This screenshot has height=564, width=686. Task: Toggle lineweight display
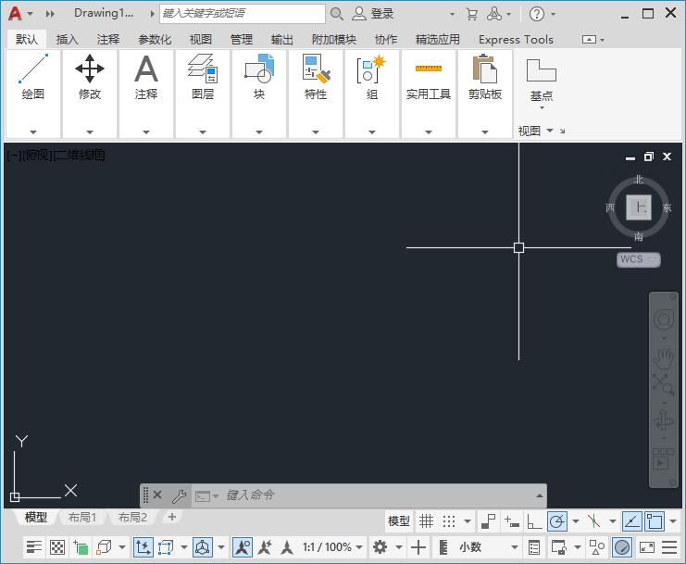[33, 547]
